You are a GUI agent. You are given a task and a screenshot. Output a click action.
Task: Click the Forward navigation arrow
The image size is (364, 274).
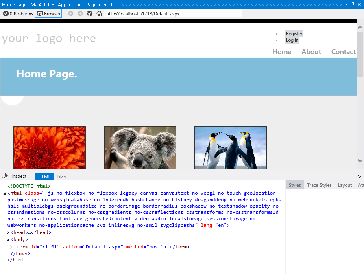[x=80, y=13]
